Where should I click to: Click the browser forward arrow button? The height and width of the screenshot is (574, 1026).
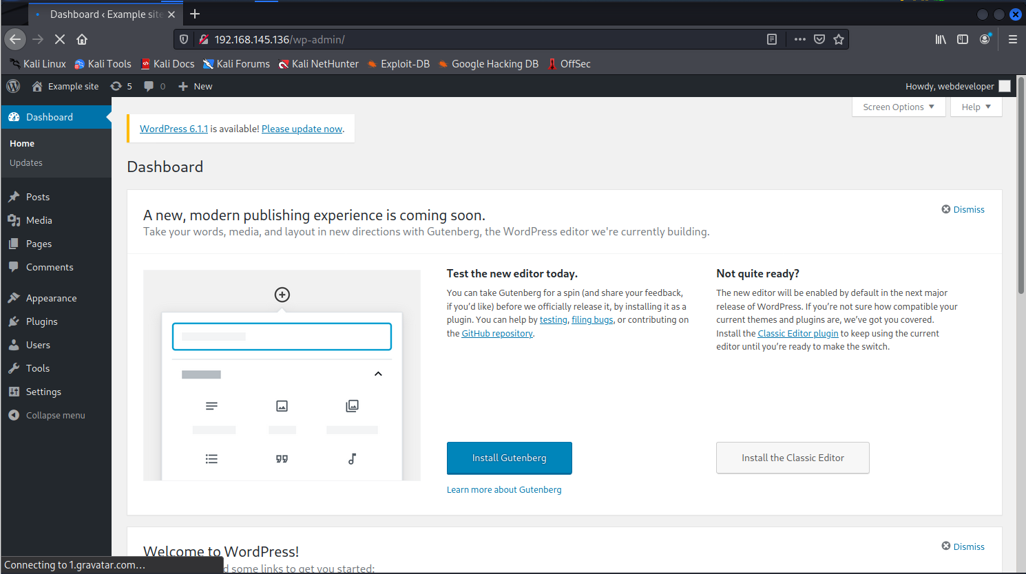(x=38, y=39)
